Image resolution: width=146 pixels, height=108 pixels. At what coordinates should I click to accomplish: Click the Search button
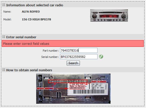pos(73,63)
